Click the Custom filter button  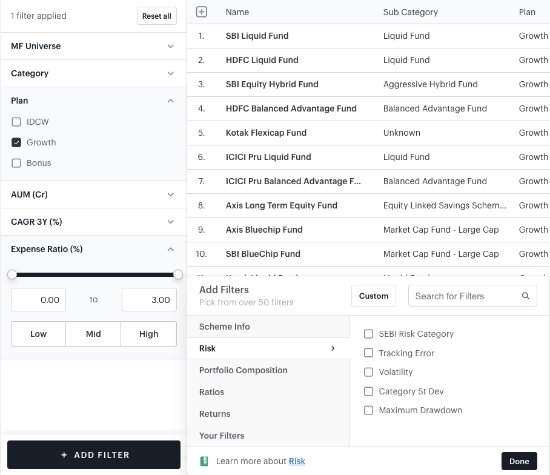tap(374, 296)
